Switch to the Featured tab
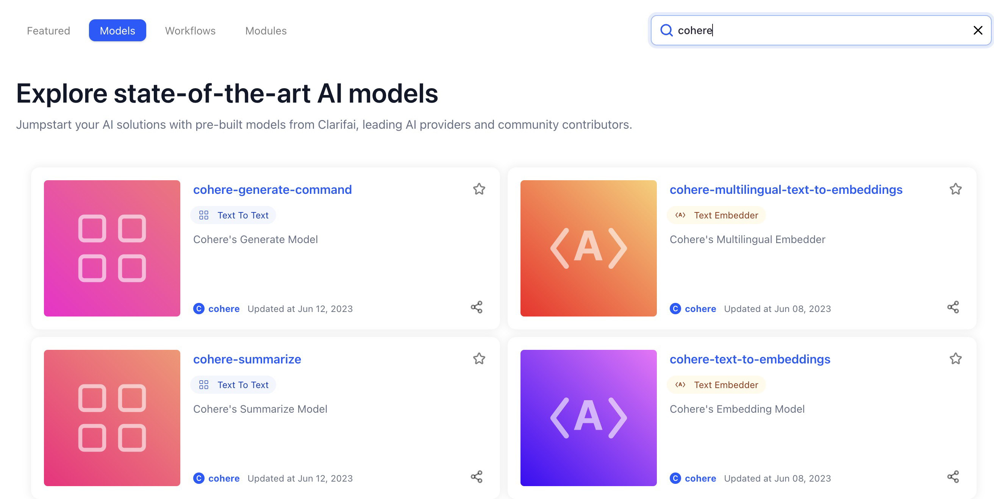 [x=48, y=30]
